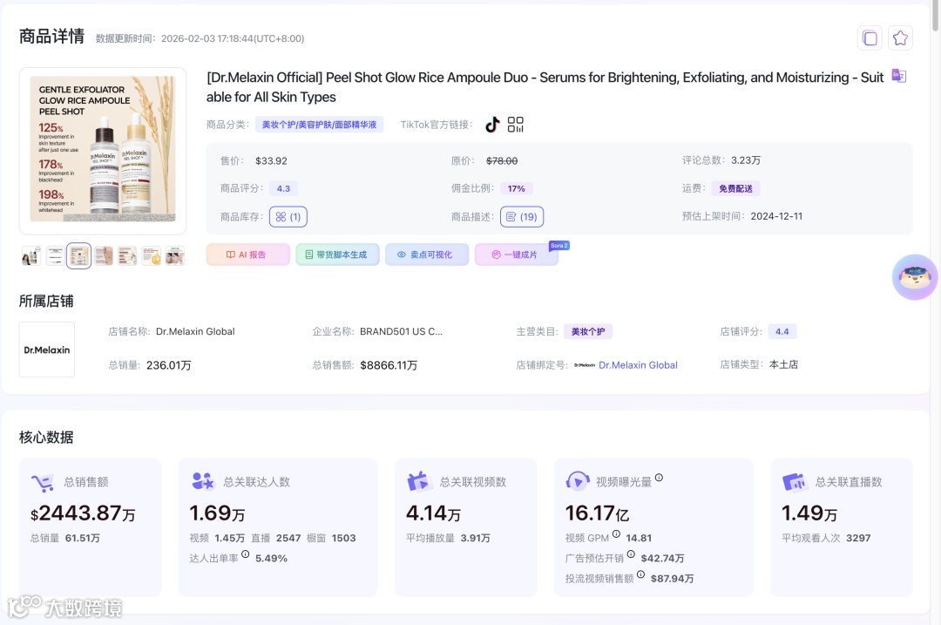Click the video exposure value 16.17亿

click(x=597, y=513)
